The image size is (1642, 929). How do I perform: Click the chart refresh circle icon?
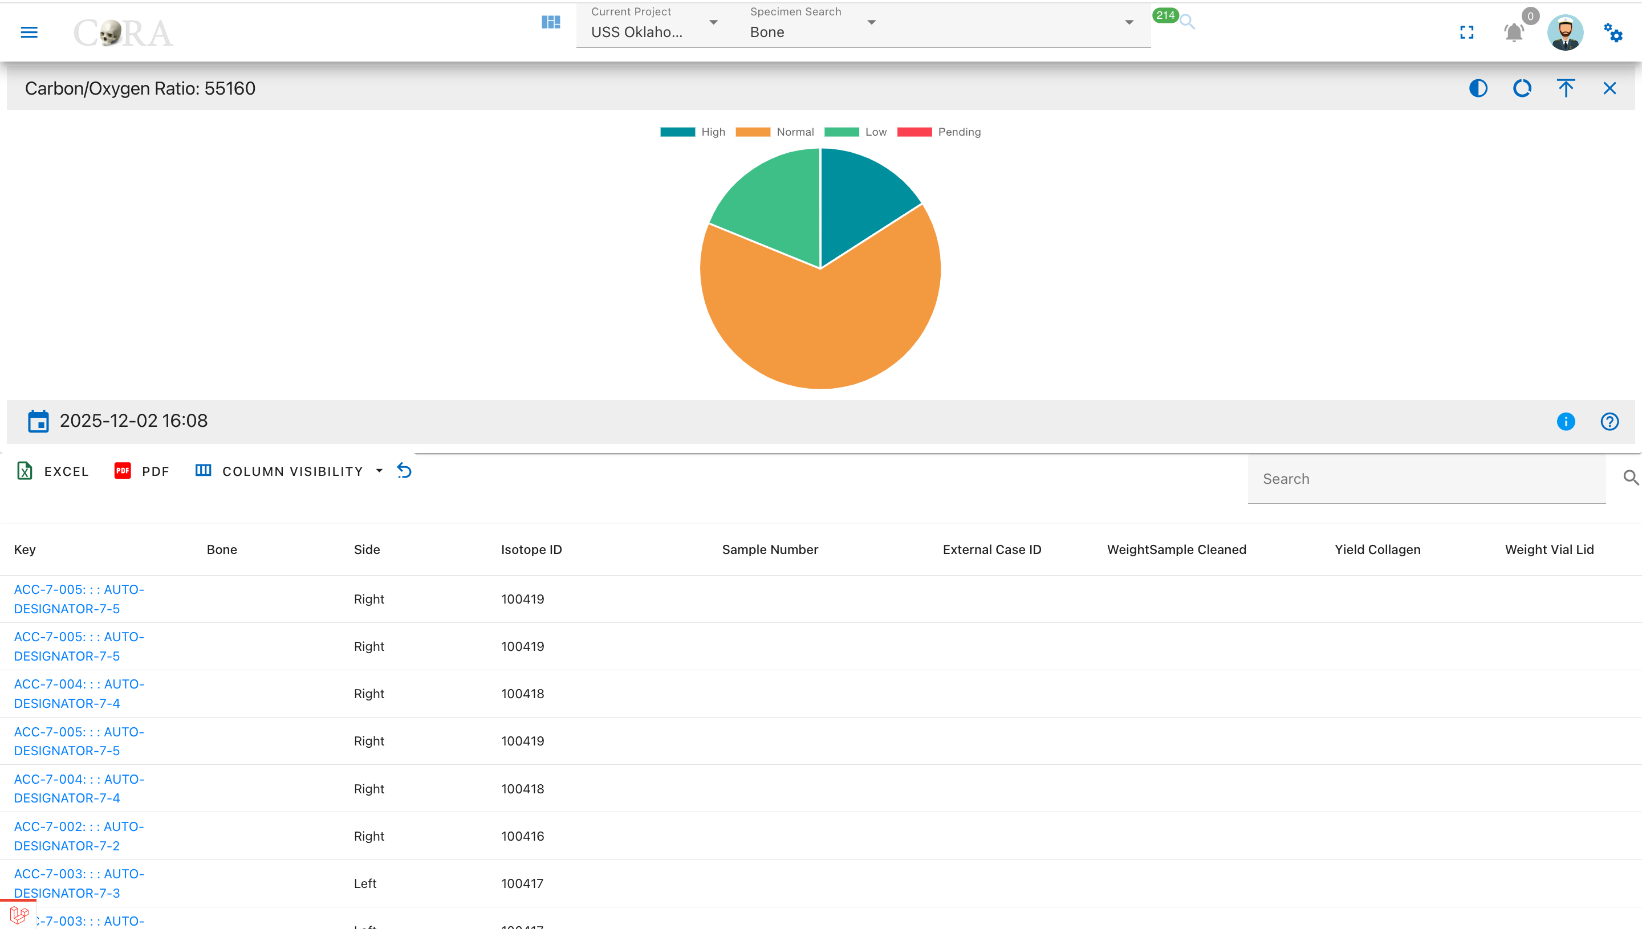(1522, 88)
